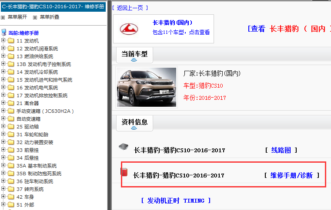Select tree row 15 发动机进气和排气系统
The height and width of the screenshot is (210, 331).
[44, 80]
